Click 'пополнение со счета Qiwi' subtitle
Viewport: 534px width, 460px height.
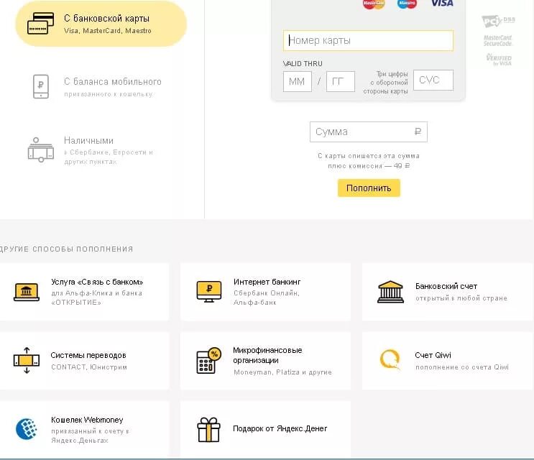coord(462,367)
